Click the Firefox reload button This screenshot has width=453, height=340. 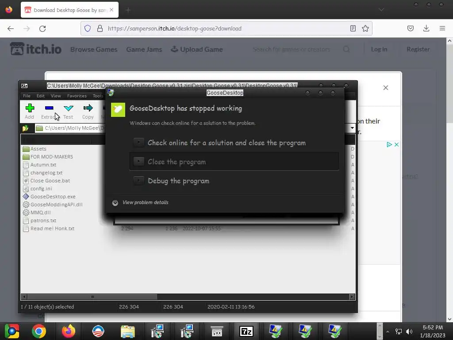[42, 28]
